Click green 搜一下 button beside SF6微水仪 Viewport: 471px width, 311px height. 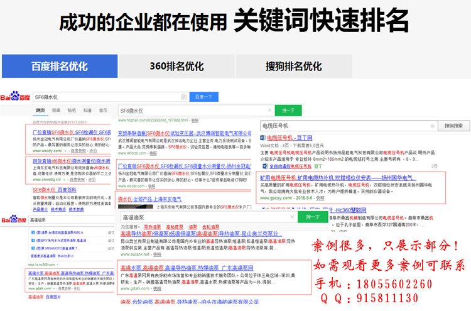tap(288, 111)
